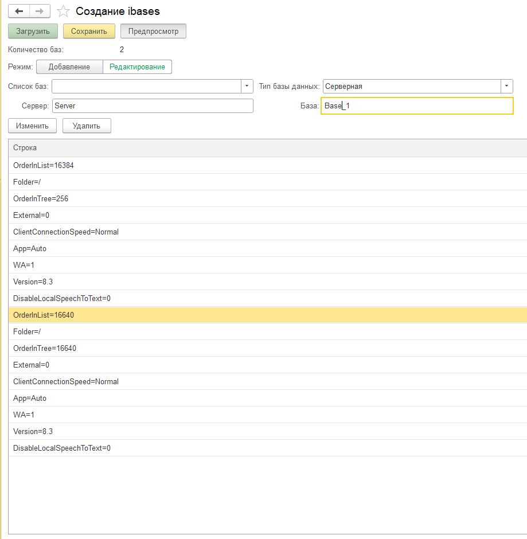Add form to favorites with star
Image resolution: width=527 pixels, height=539 pixels.
point(63,11)
